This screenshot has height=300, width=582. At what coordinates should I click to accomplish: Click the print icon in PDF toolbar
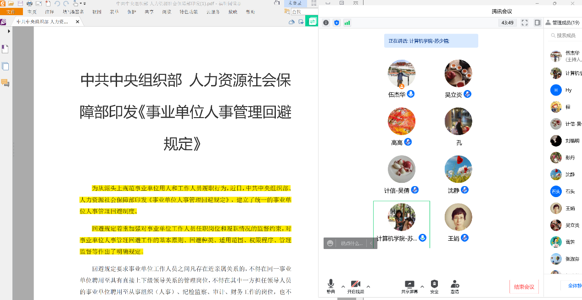click(29, 3)
